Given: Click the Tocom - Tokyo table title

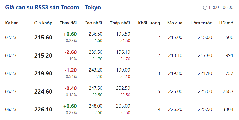Looking at the screenshot, I should tap(53, 7).
